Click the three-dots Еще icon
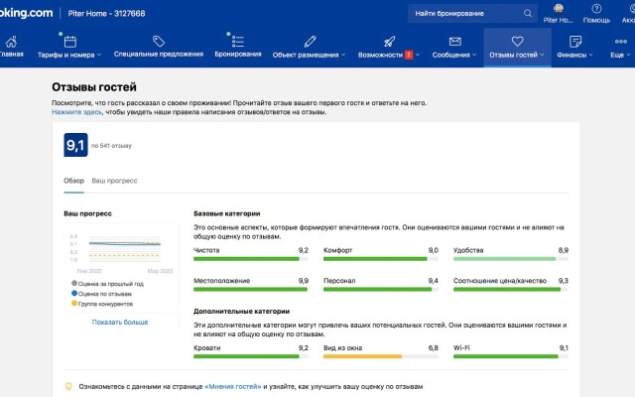This screenshot has width=635, height=397. tap(620, 42)
